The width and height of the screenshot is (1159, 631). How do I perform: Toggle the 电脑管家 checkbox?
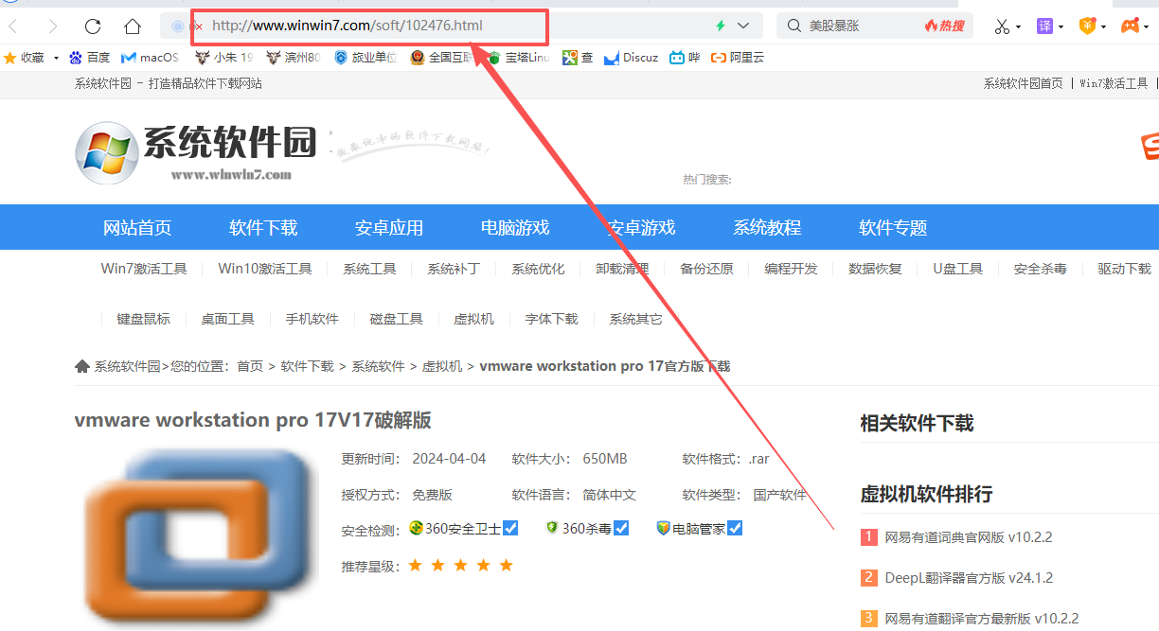click(735, 528)
